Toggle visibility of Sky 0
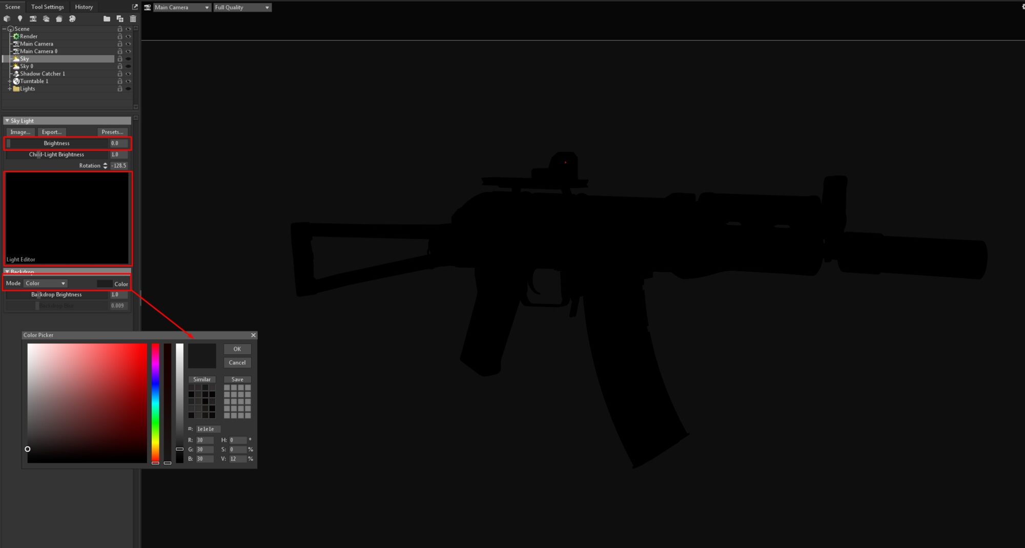The height and width of the screenshot is (548, 1025). point(128,66)
